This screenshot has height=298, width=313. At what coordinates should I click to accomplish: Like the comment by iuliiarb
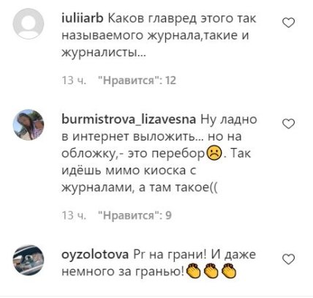coord(288,23)
